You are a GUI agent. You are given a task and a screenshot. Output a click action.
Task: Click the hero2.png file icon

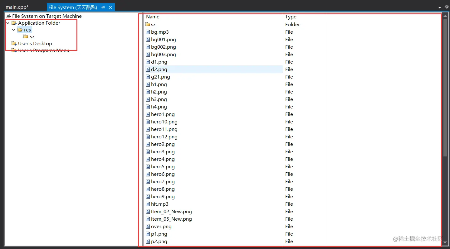click(148, 144)
